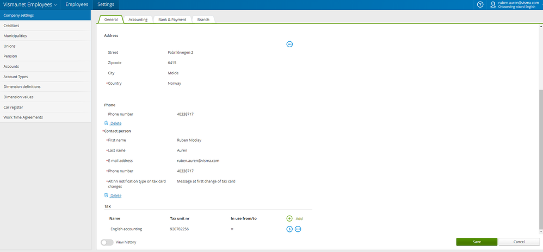Viewport: 543px width, 252px height.
Task: Click the green plus Add icon
Action: tap(289, 218)
